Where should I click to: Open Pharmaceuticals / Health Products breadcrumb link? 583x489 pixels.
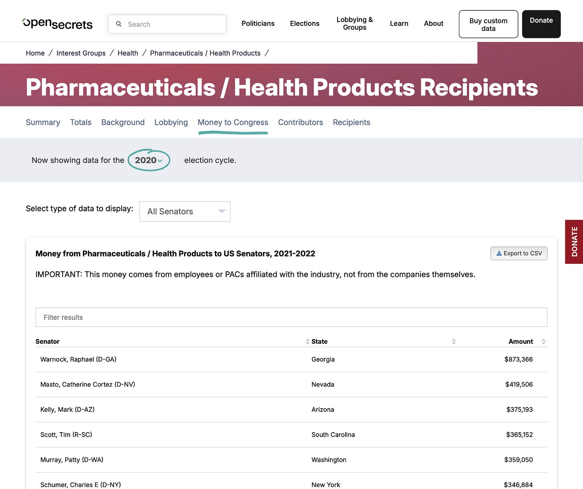[x=205, y=53]
